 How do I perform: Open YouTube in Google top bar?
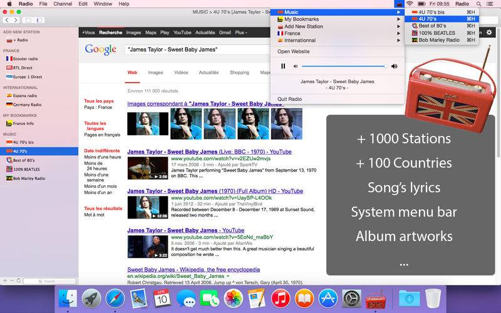tap(182, 33)
